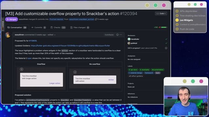This screenshot has height=117, width=209.
Task: Click the pink circle on main browser window
Action: tap(164, 5)
